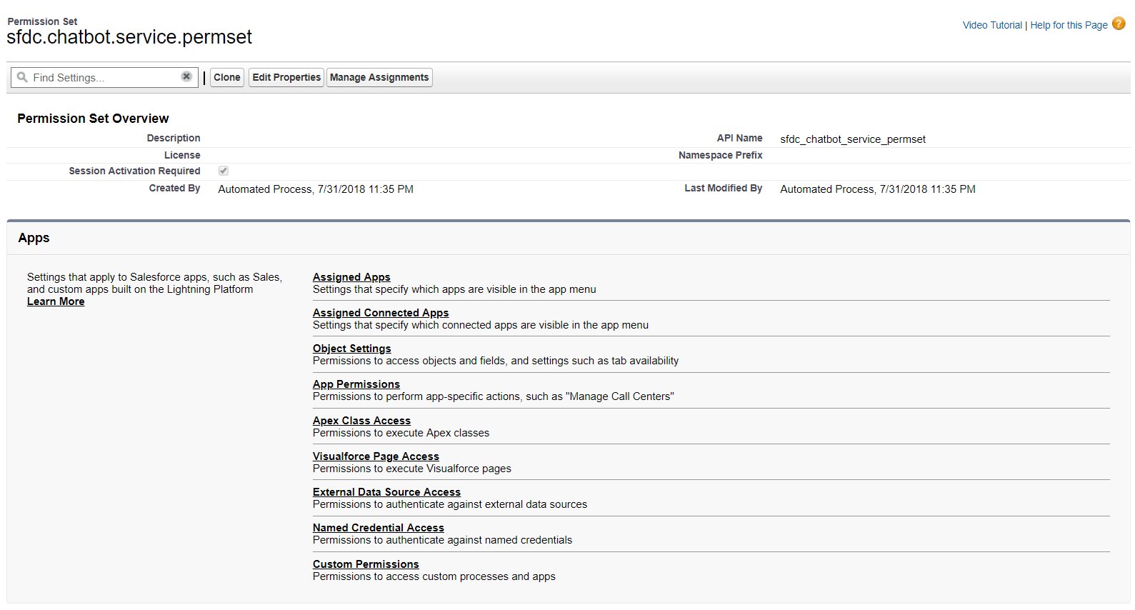Click the Description field label
This screenshot has height=610, width=1135.
pos(174,138)
